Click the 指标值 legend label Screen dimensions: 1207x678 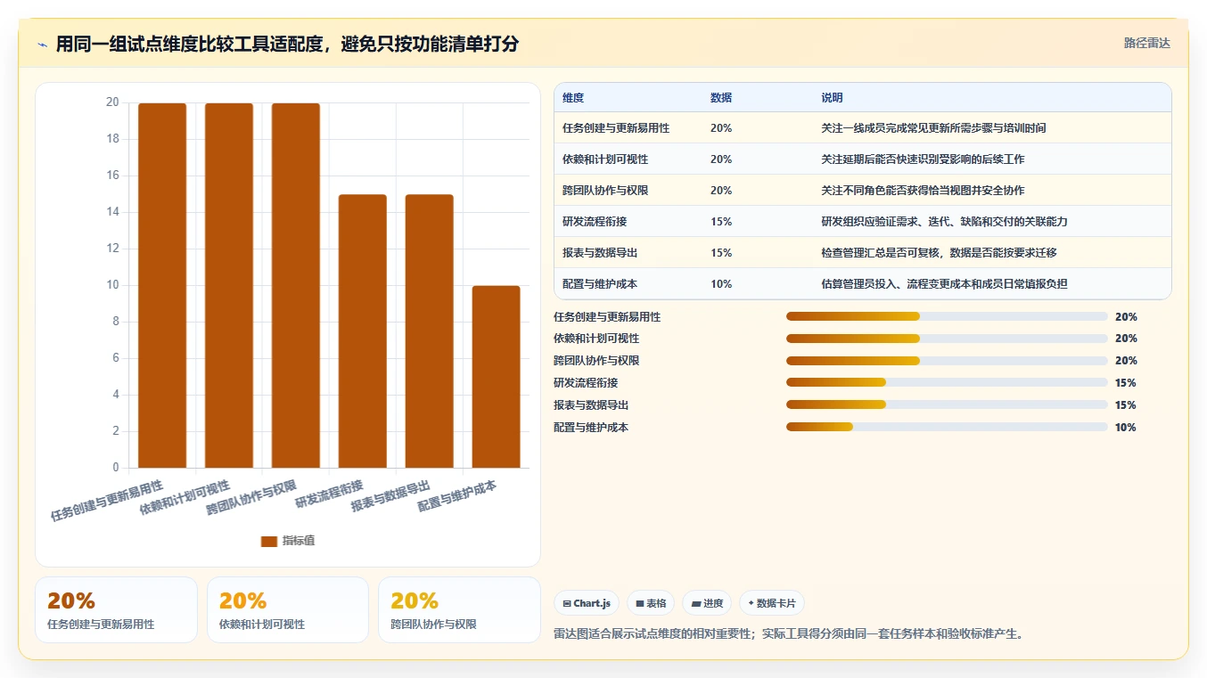(299, 541)
